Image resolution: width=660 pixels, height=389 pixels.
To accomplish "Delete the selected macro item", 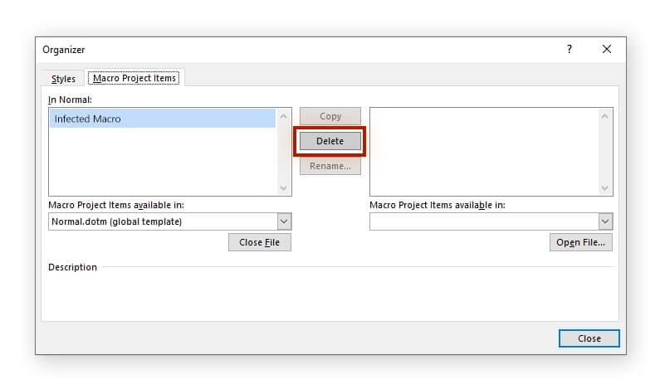I will 330,141.
